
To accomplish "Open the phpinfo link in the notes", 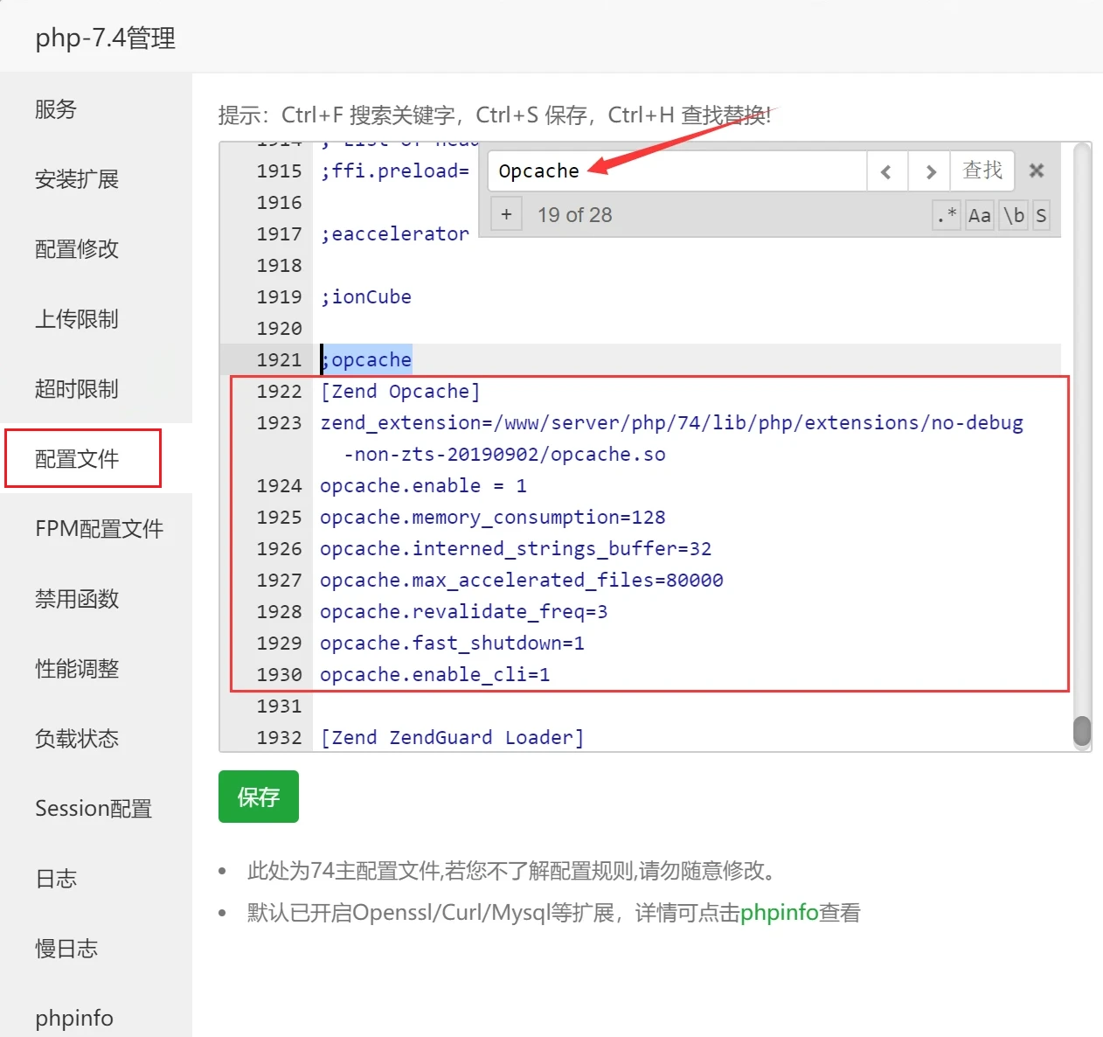I will click(x=779, y=913).
